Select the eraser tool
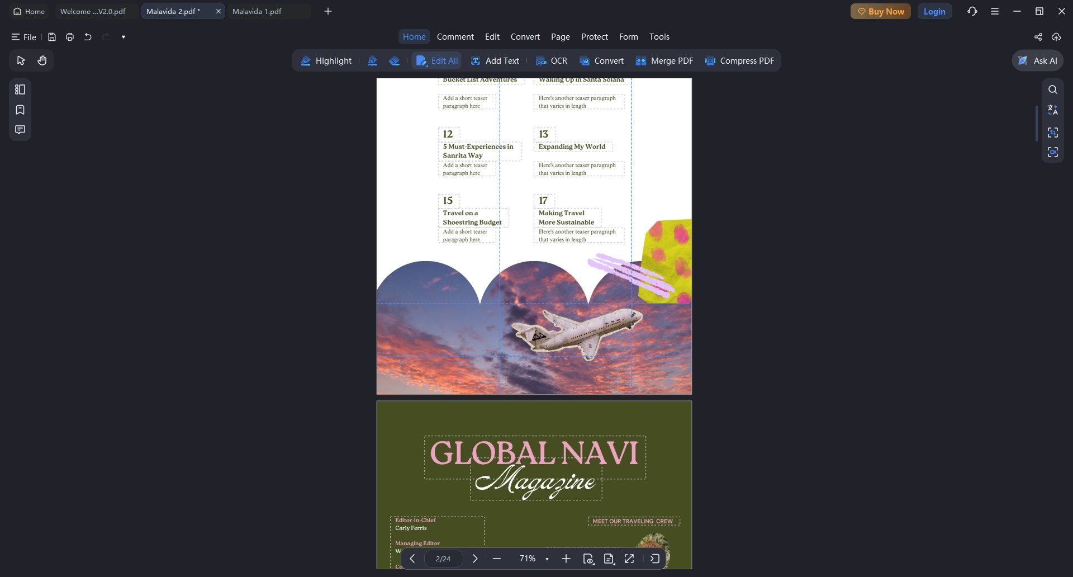 (394, 60)
